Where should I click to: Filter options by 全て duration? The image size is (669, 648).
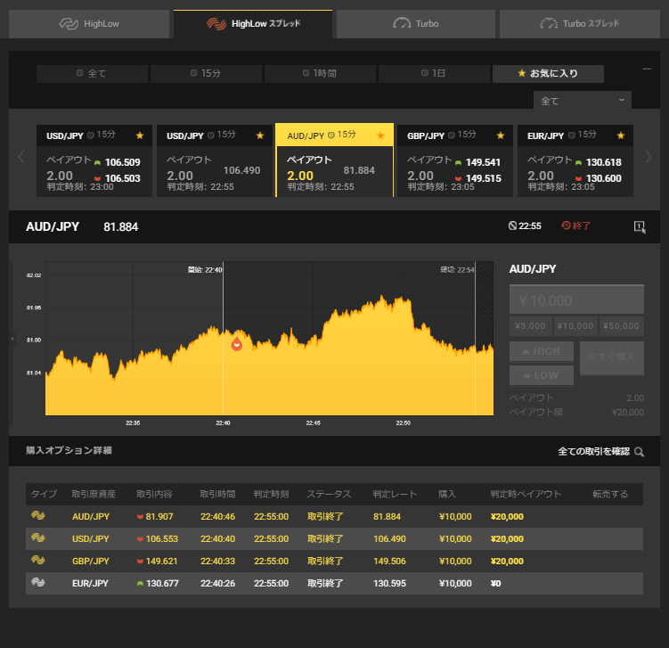pos(92,73)
